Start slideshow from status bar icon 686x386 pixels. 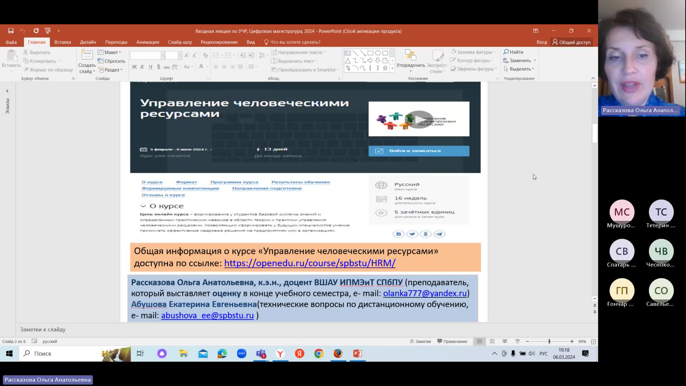point(517,341)
